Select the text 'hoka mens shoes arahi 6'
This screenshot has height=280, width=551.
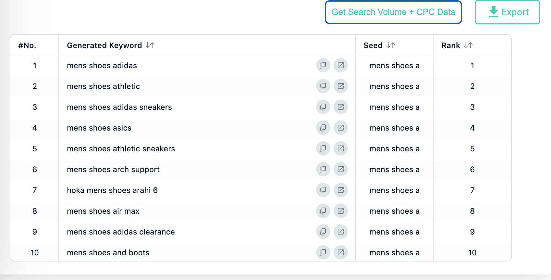coord(112,190)
